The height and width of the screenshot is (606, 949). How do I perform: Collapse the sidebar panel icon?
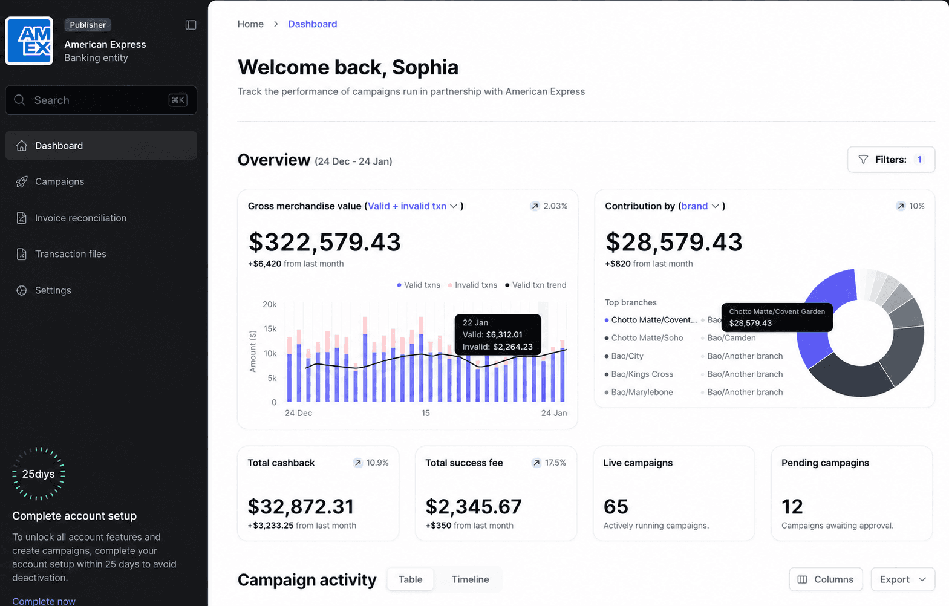191,25
